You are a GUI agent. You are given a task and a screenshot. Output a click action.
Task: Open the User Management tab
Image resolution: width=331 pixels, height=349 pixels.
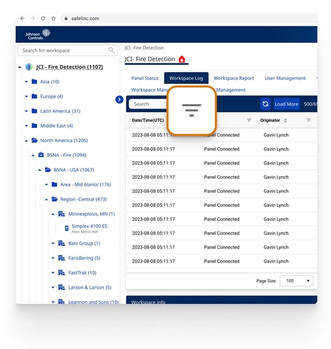pos(285,78)
